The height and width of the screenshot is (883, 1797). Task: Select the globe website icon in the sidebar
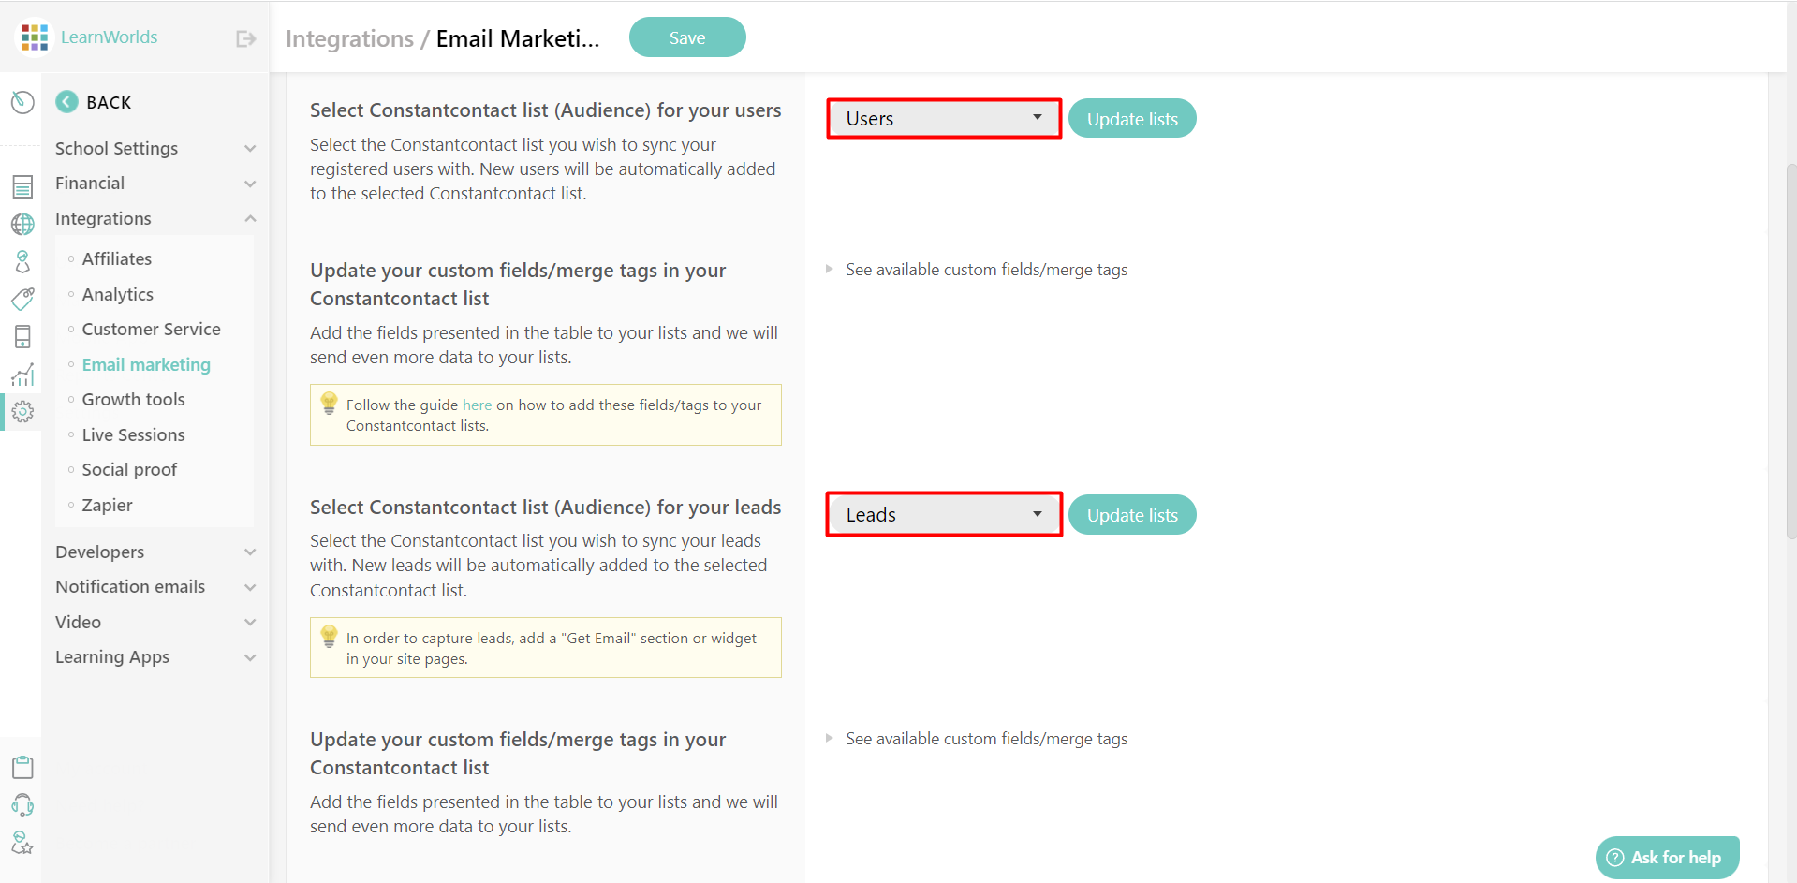click(x=22, y=224)
